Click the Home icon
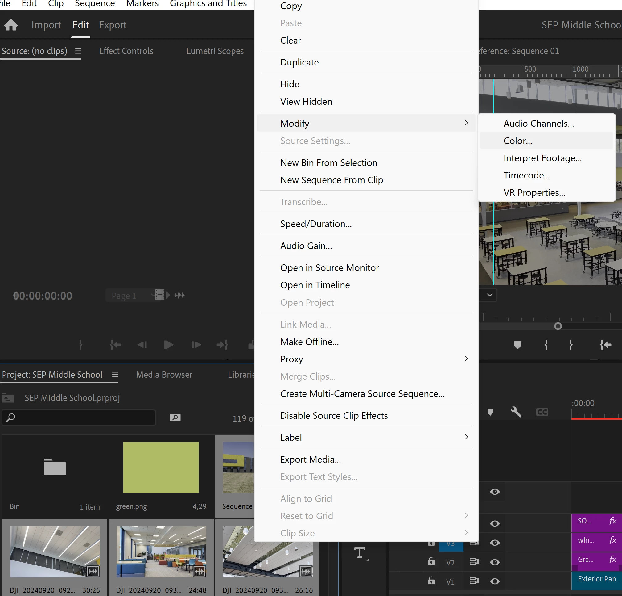622x596 pixels. tap(11, 25)
